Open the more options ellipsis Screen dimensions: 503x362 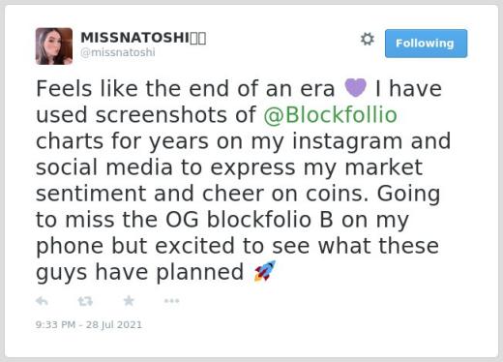tap(171, 301)
